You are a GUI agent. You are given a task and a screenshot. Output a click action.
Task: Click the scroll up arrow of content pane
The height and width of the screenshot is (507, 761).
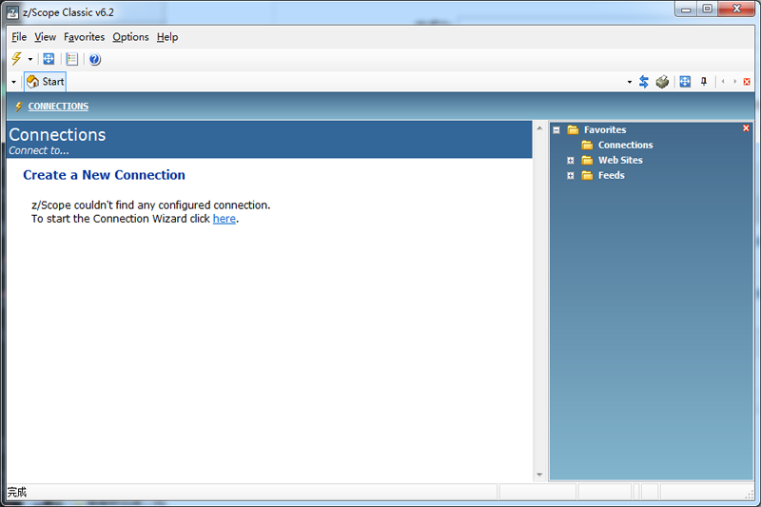click(539, 128)
